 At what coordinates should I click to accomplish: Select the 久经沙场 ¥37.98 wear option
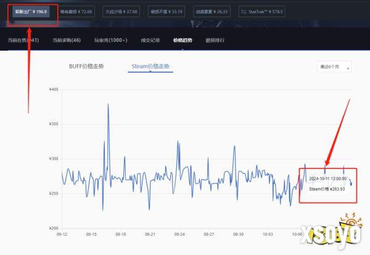coord(121,12)
